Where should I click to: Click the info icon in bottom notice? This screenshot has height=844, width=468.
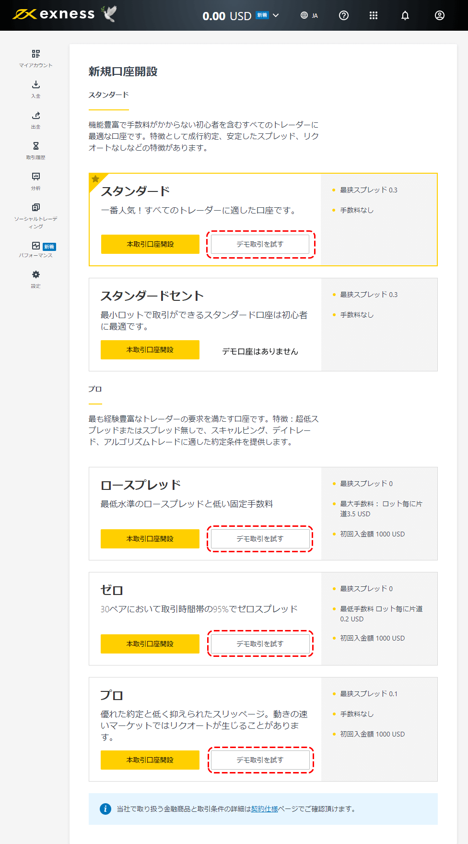(105, 809)
